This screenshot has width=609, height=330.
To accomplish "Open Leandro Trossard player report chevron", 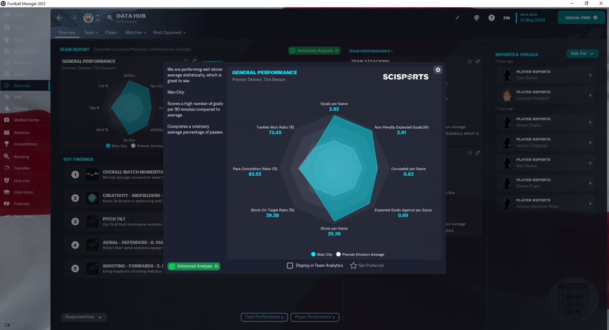I will point(590,95).
